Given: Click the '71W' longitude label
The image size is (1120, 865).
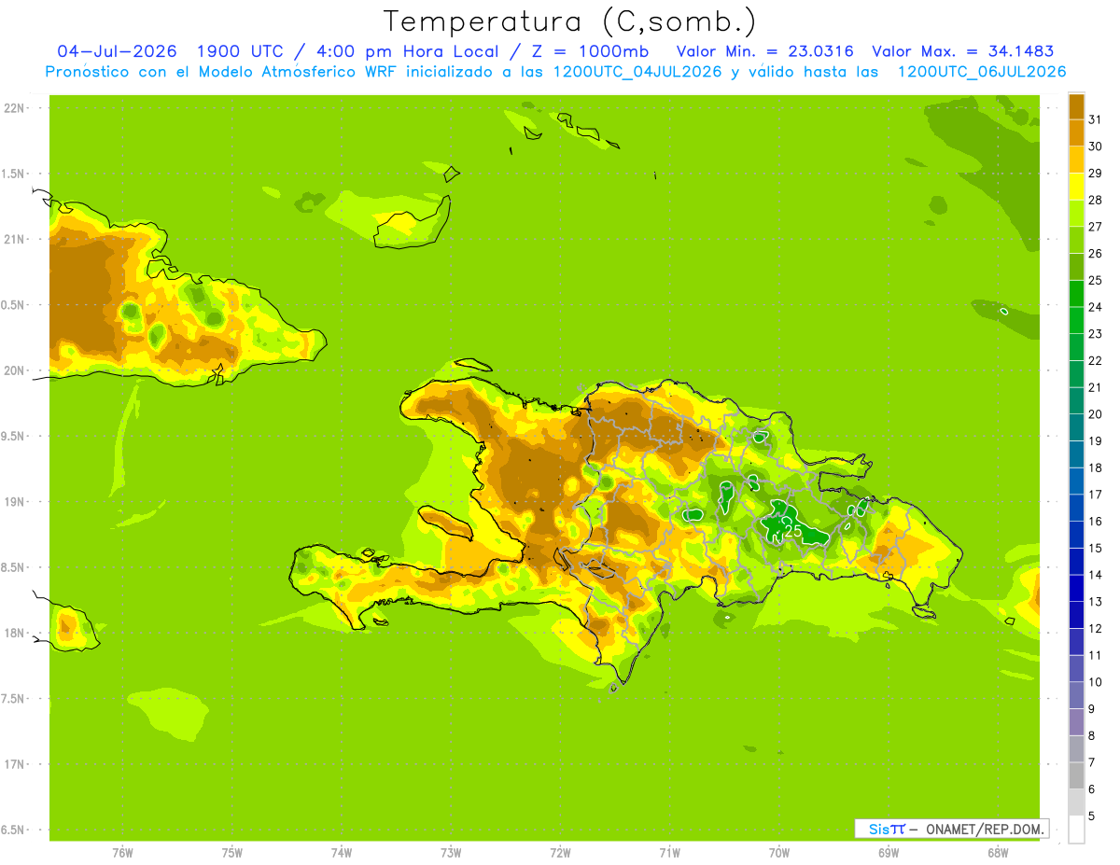Looking at the screenshot, I should click(x=669, y=853).
